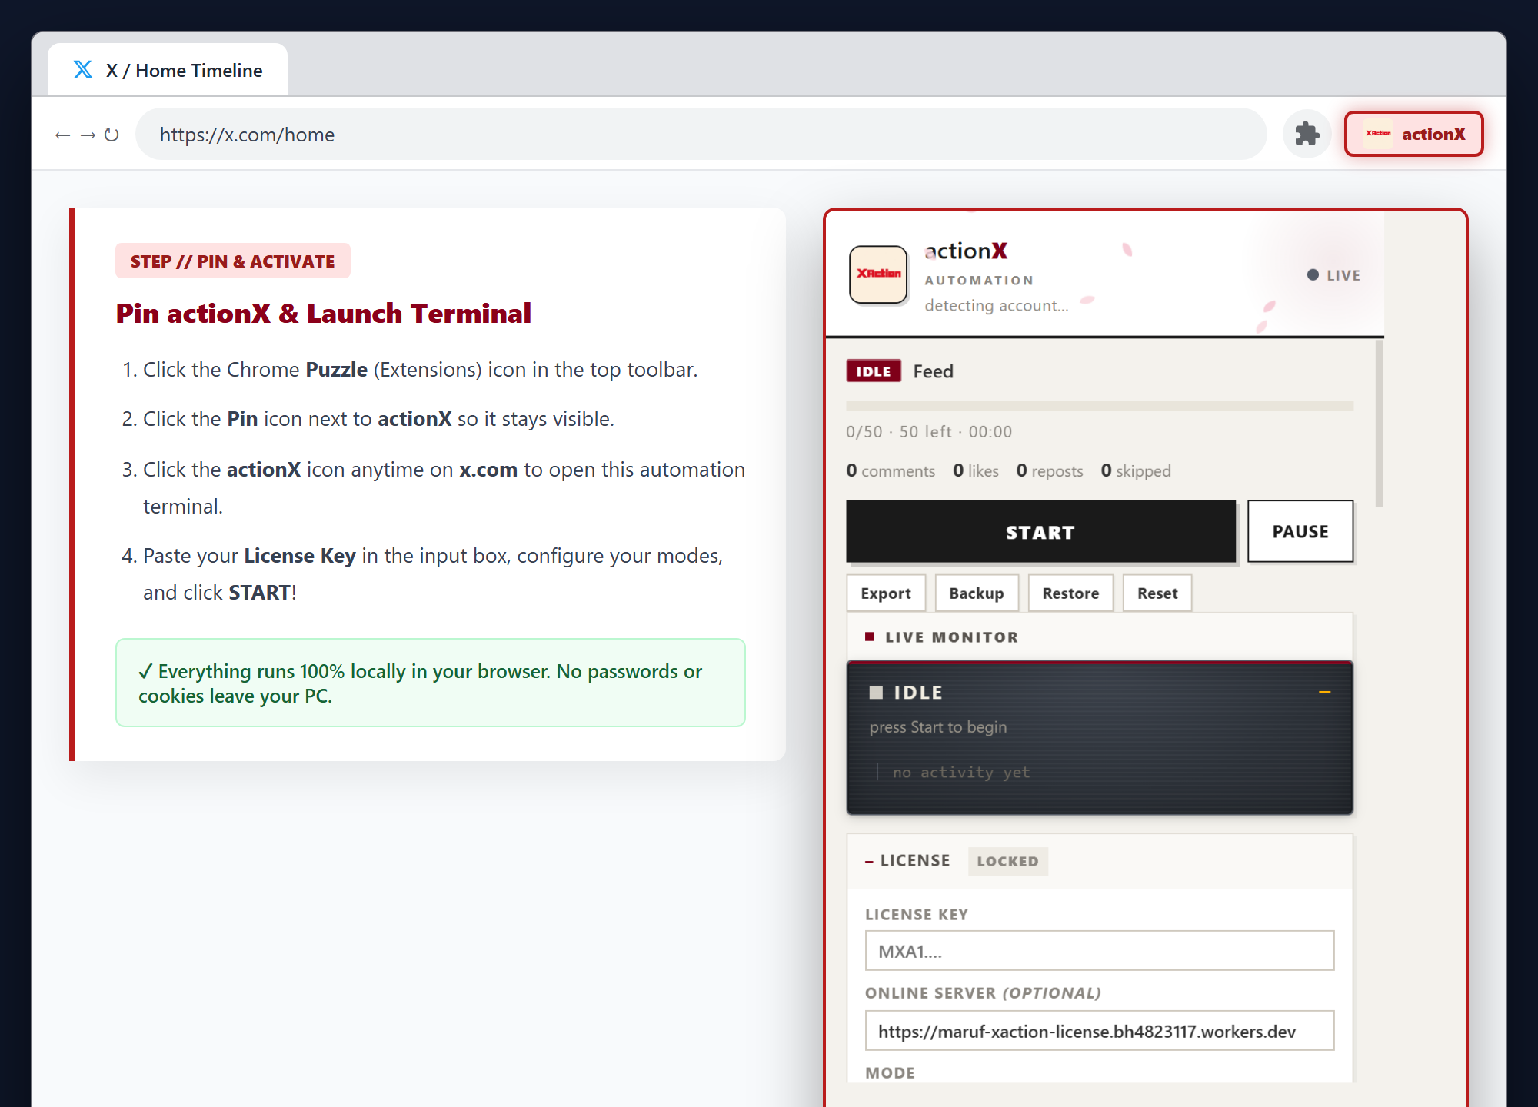
Task: Click the '0/50 · 50 left · 00:00' text
Action: 929,432
